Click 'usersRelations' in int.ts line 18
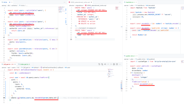 pyautogui.click(x=25, y=40)
